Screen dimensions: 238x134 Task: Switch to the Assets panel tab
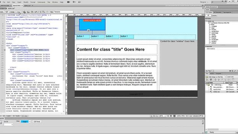(x=212, y=74)
